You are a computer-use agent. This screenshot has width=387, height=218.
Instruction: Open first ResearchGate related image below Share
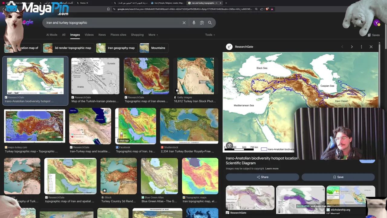tap(250, 198)
